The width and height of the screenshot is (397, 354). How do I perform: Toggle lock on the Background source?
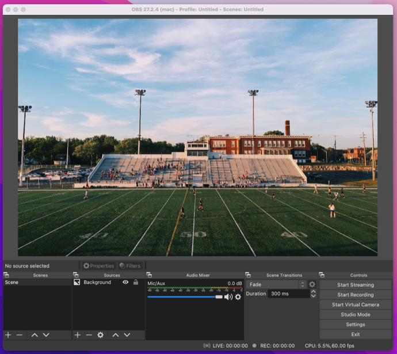136,283
